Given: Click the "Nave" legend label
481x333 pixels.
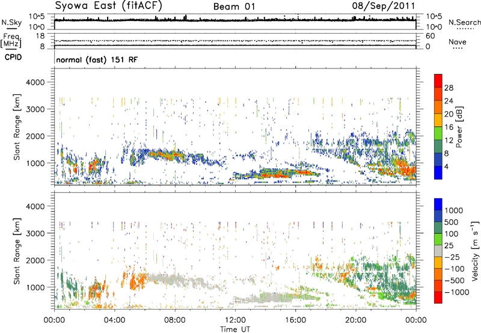Looking at the screenshot, I should [458, 41].
